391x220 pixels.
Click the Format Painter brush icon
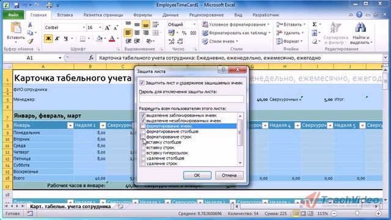point(30,41)
